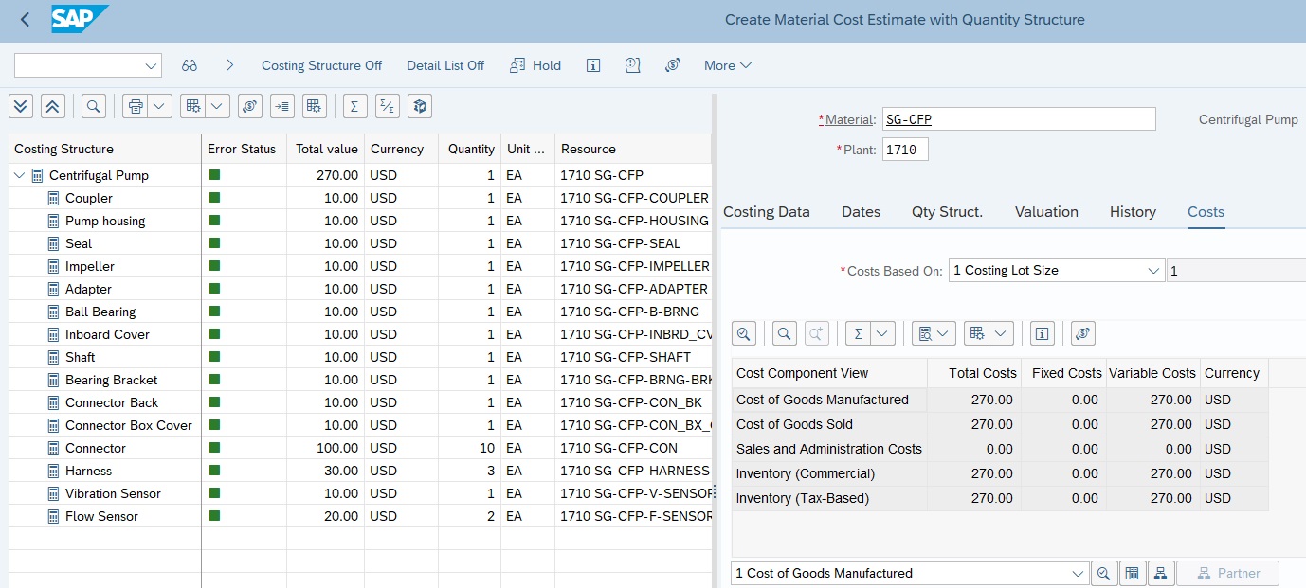Click the SAP back arrow
The height and width of the screenshot is (588, 1306).
point(25,19)
